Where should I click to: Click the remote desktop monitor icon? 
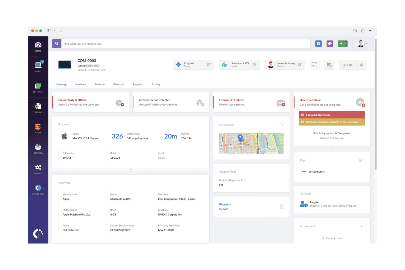coord(314,65)
